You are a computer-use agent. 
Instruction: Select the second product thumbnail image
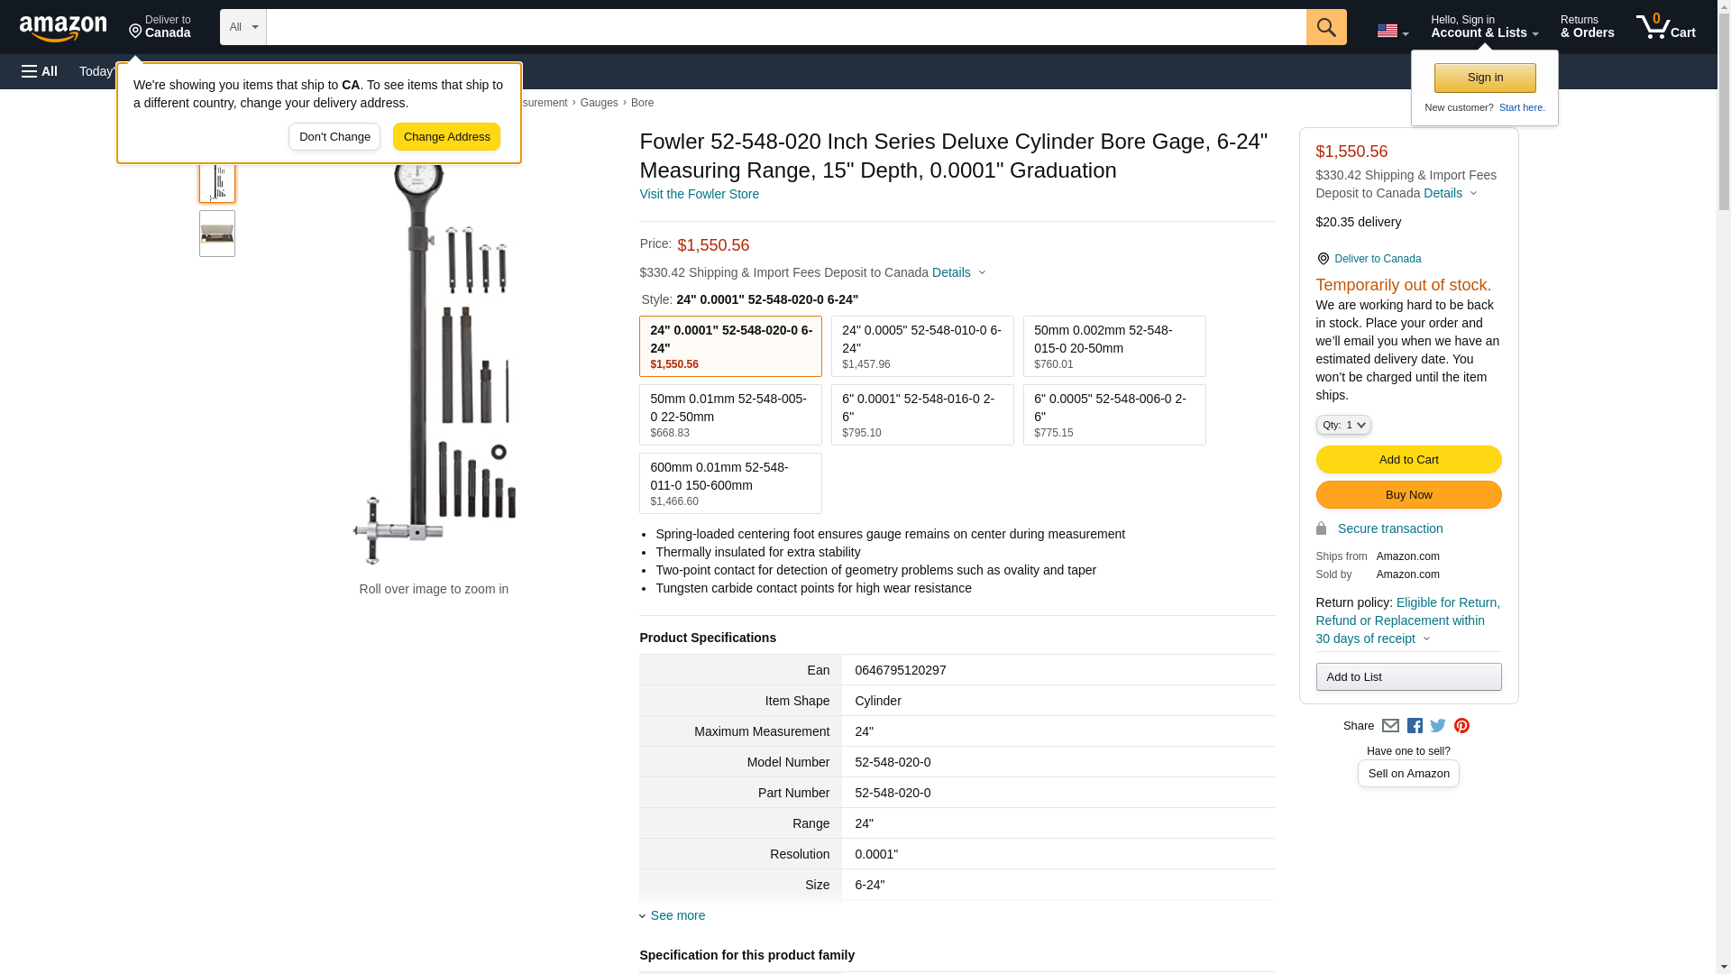tap(217, 234)
